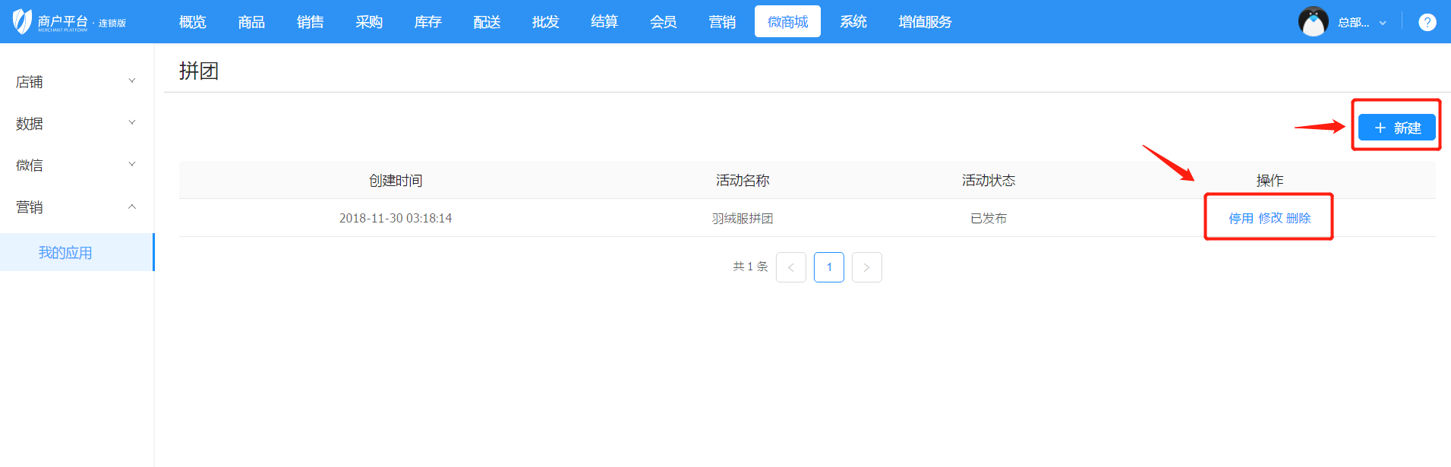
Task: Expand the 微信 sidebar section
Action: coord(76,165)
